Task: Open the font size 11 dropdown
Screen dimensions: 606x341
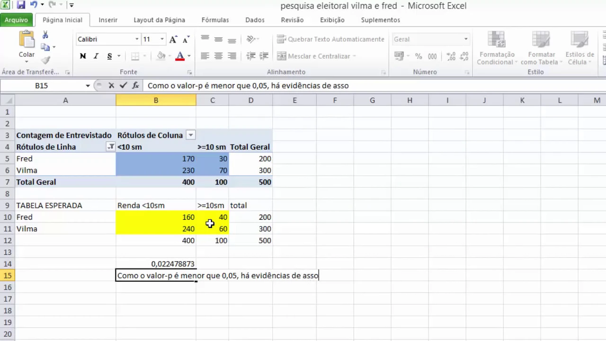Action: (162, 39)
